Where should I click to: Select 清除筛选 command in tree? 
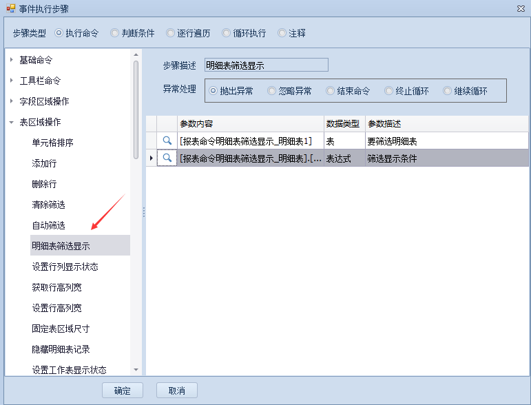(48, 205)
